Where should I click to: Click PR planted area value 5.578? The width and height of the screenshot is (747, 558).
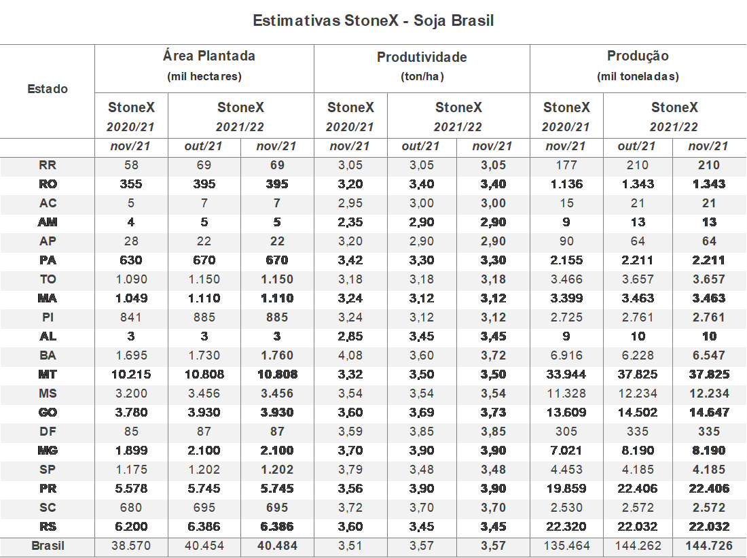tap(131, 489)
